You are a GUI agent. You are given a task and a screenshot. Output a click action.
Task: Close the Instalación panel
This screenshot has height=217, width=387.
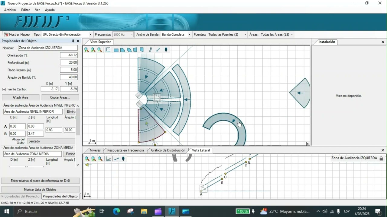[383, 42]
